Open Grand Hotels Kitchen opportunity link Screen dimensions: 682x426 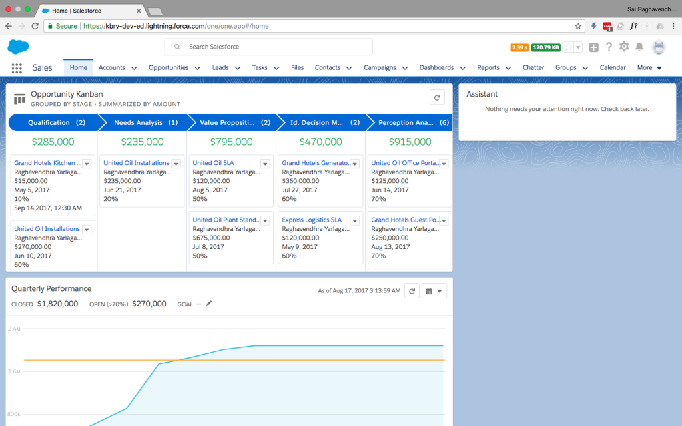[x=47, y=163]
